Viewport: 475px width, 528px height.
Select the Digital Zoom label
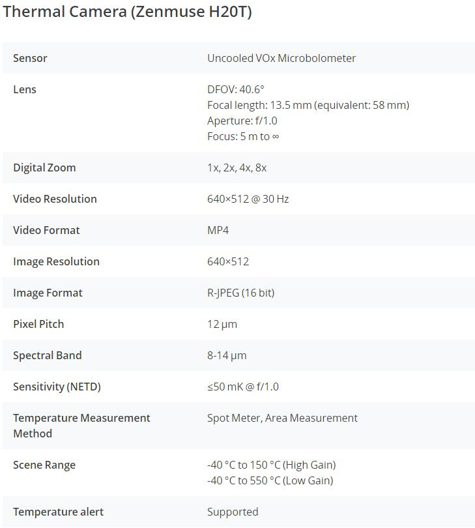44,168
